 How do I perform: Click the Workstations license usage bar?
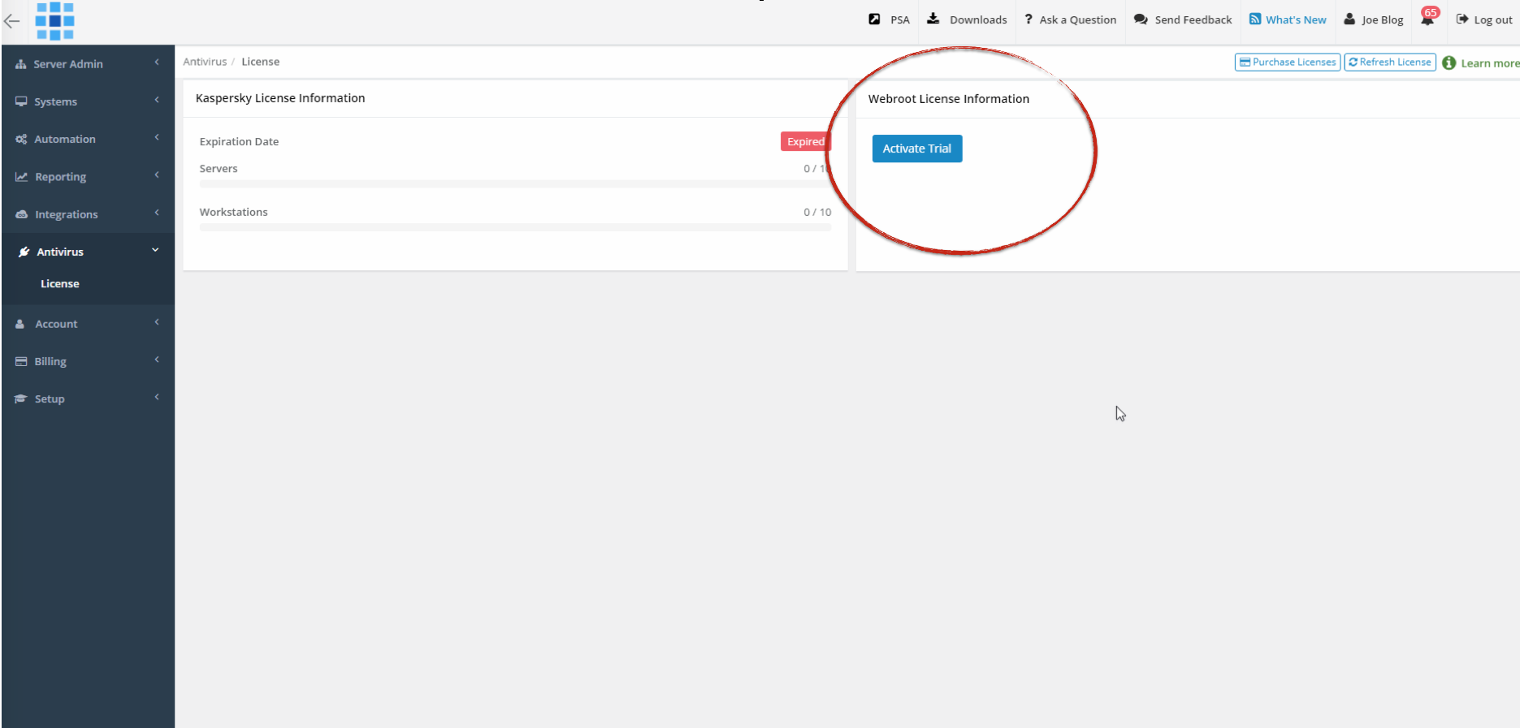pyautogui.click(x=515, y=227)
